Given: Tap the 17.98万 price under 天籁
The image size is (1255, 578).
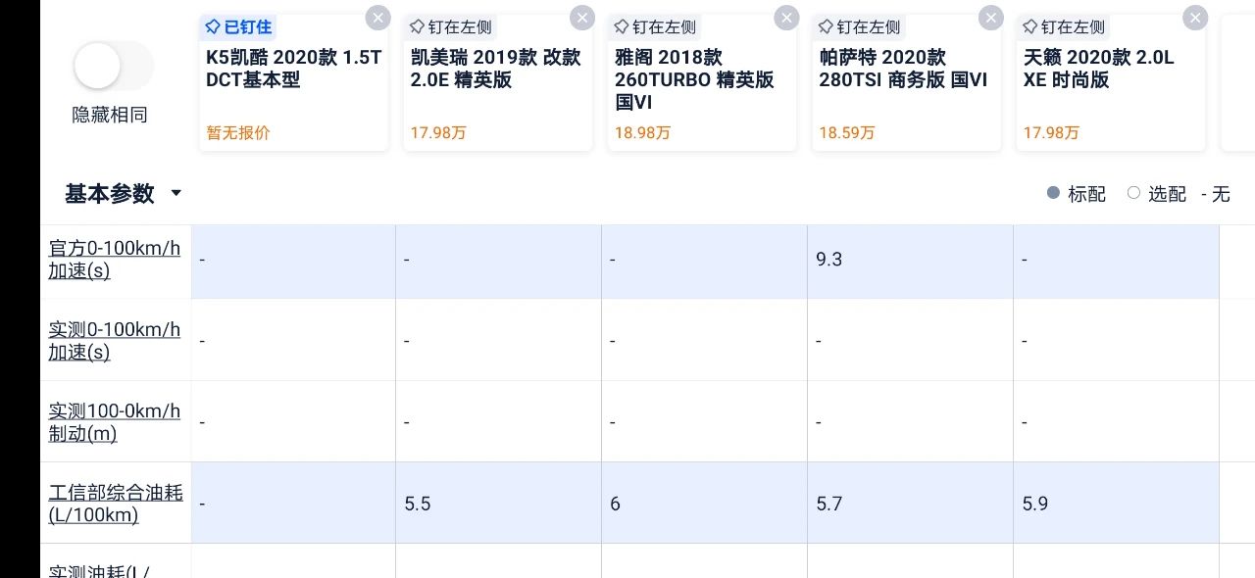Looking at the screenshot, I should pos(1051,132).
